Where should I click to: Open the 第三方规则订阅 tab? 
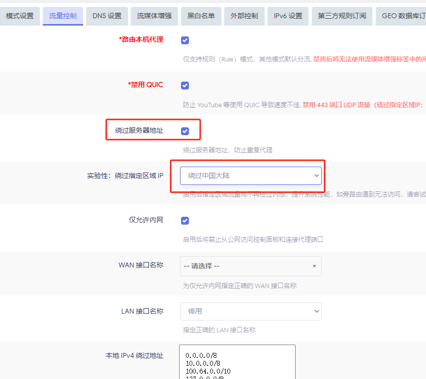pyautogui.click(x=342, y=16)
